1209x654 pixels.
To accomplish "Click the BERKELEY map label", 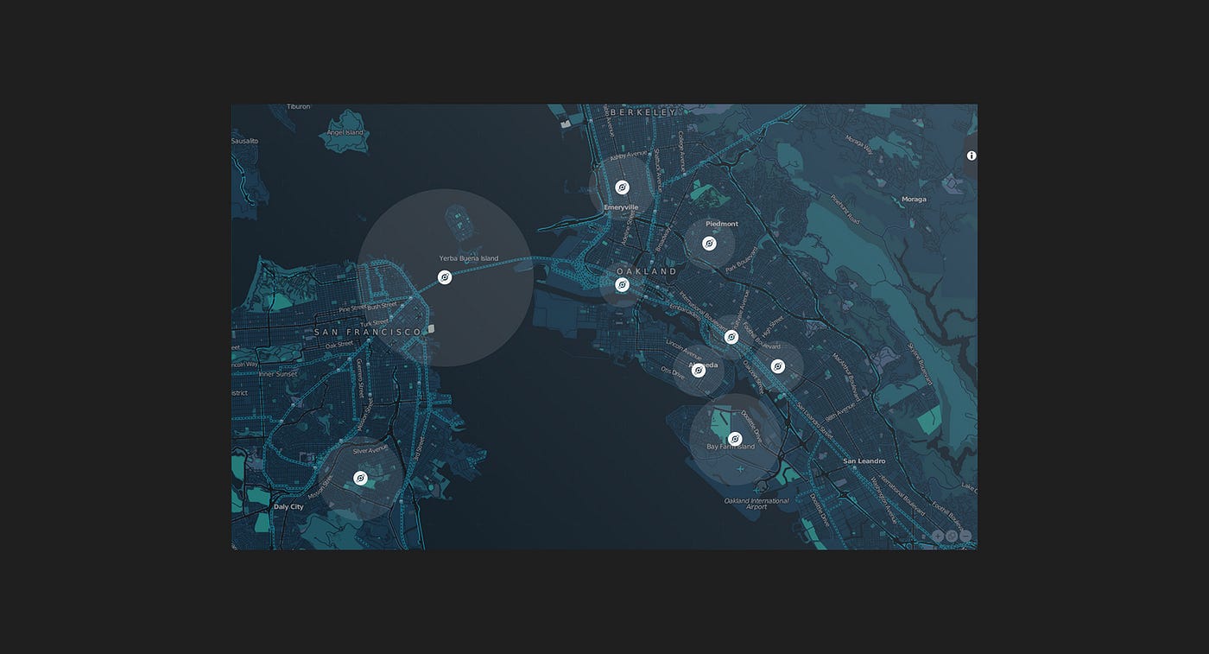I will click(x=643, y=112).
